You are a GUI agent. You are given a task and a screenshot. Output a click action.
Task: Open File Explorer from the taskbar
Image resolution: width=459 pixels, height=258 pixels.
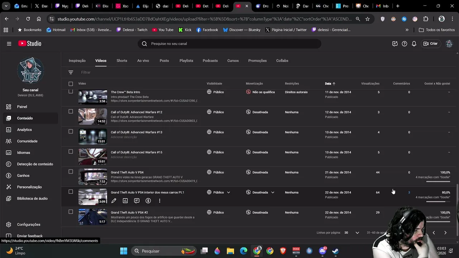pos(230,251)
